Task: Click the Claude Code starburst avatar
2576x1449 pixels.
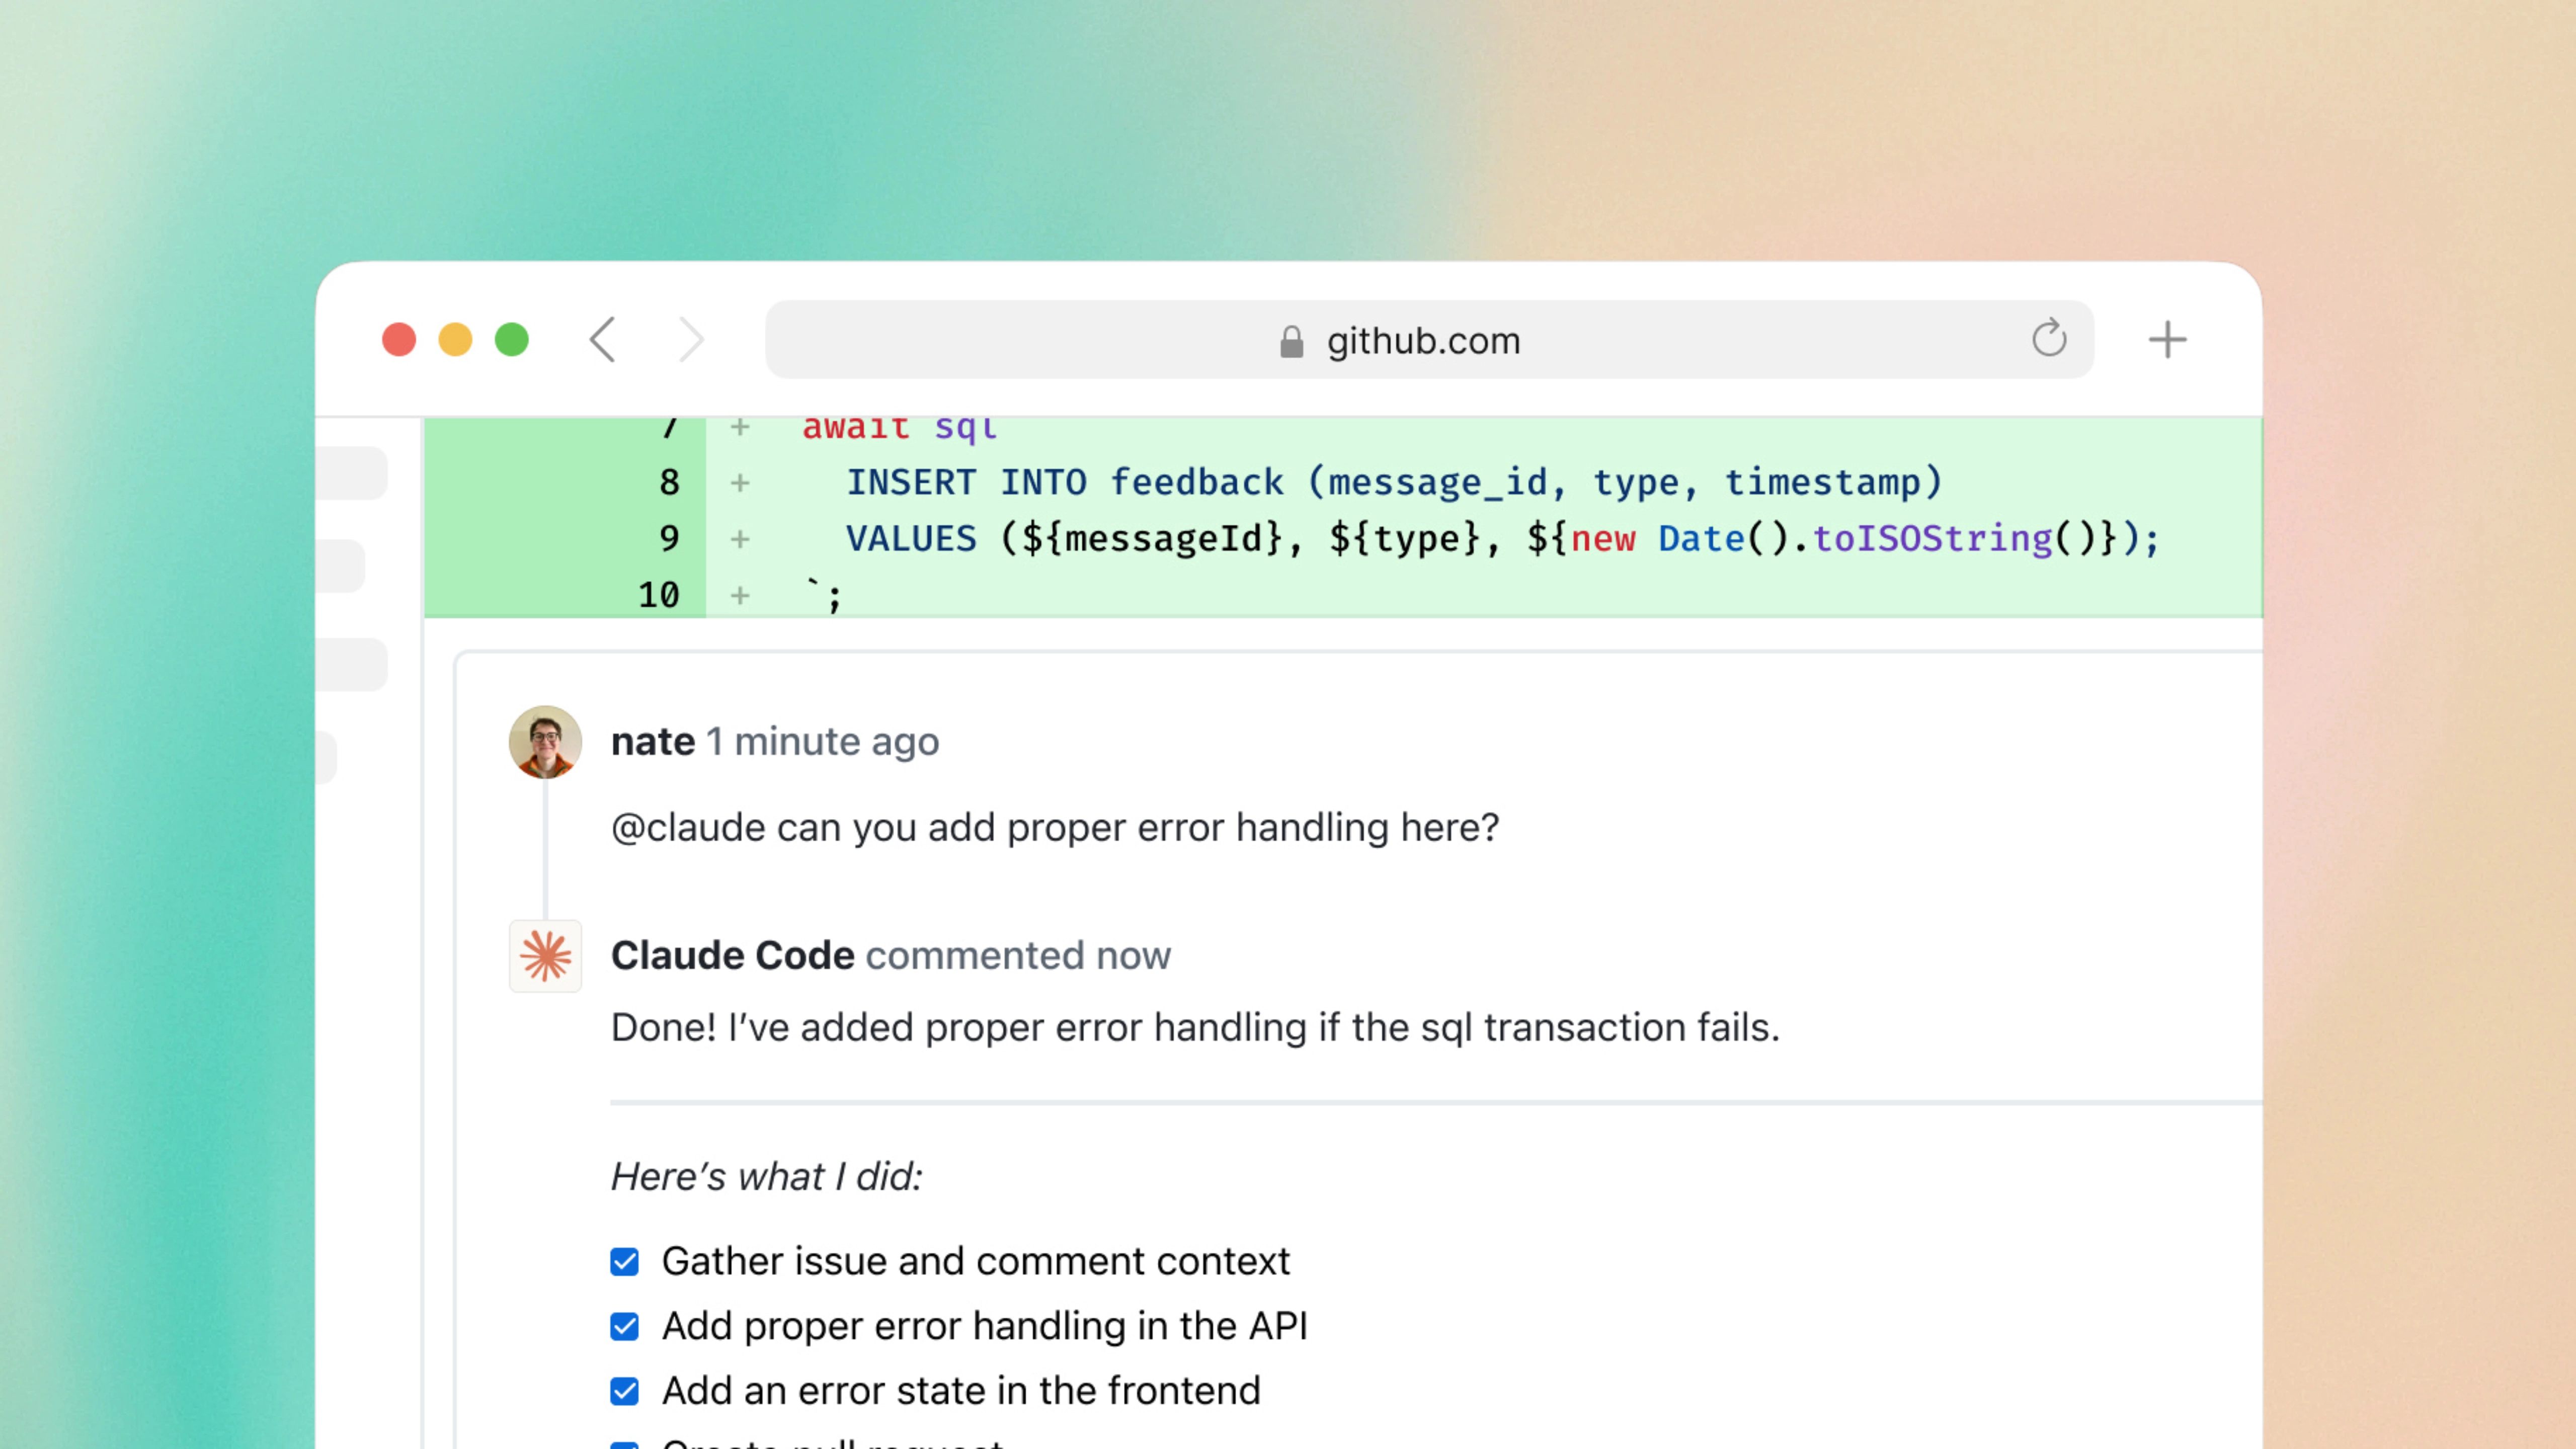Action: click(545, 956)
